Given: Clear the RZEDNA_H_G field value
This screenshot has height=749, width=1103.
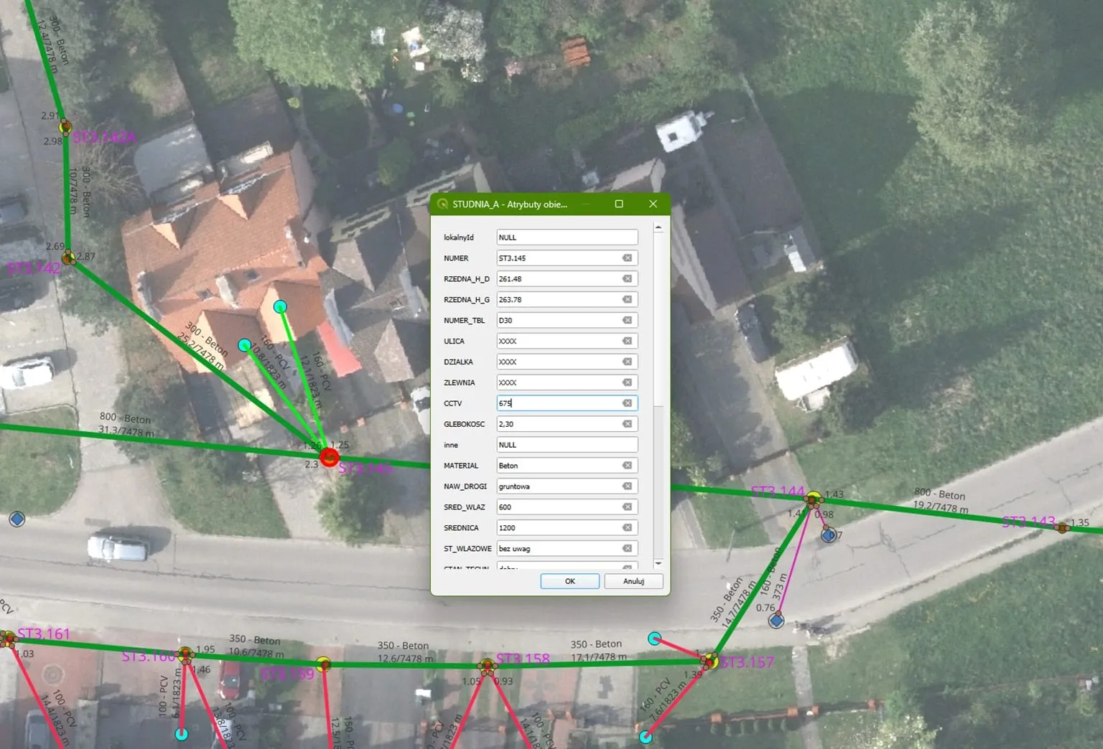Looking at the screenshot, I should [x=627, y=300].
